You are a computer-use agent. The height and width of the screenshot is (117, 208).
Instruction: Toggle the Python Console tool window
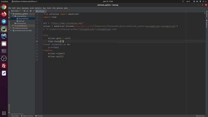tap(27, 116)
